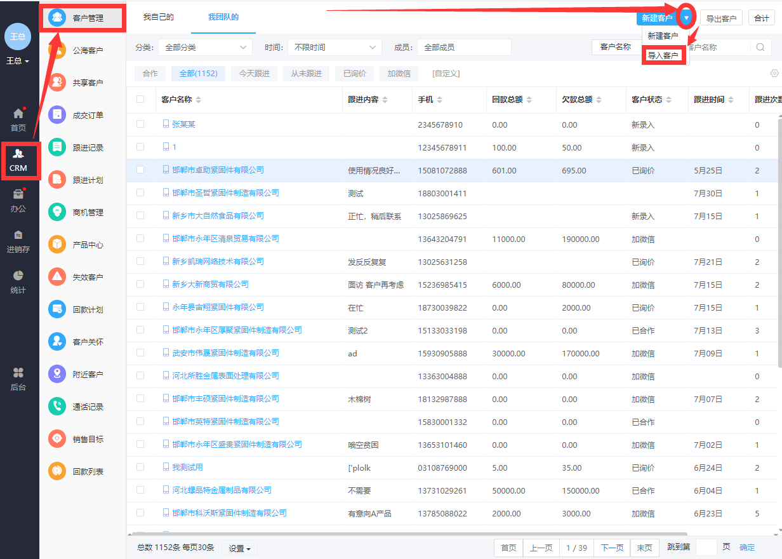Focus the customer name search input
782x559 pixels.
tap(717, 47)
